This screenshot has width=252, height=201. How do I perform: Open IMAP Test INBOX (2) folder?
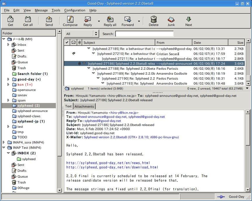27,153
